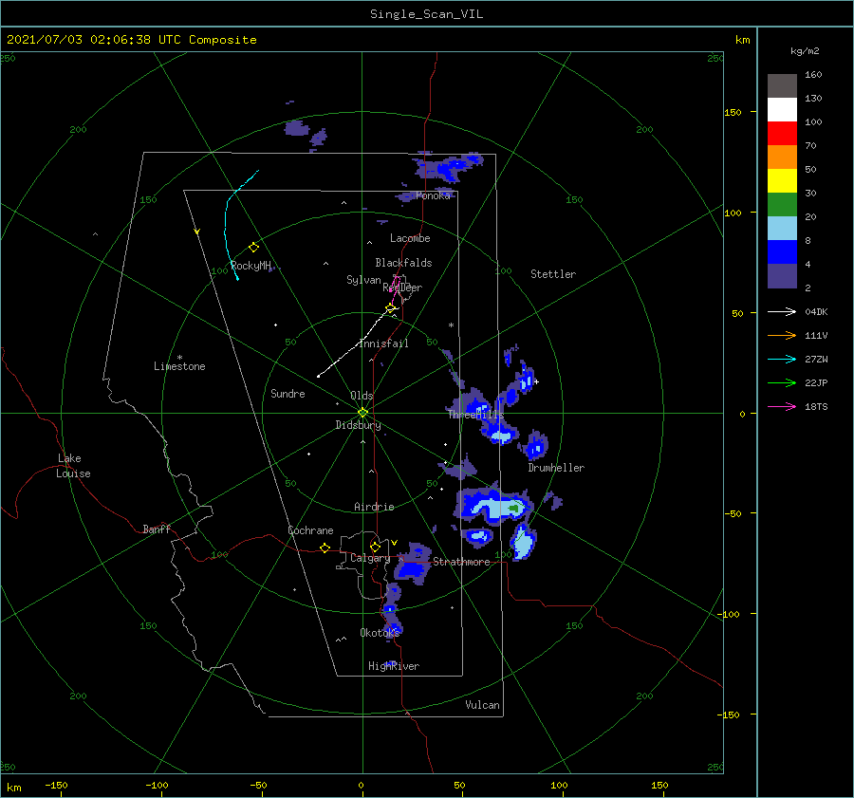Click the Blackfalds town label
Viewport: 854px width, 798px height.
point(403,263)
